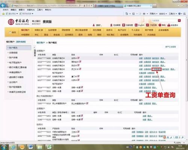Edit alias of wealth account ending 6516
Viewport: 188px width, 150px height.
click(x=87, y=103)
